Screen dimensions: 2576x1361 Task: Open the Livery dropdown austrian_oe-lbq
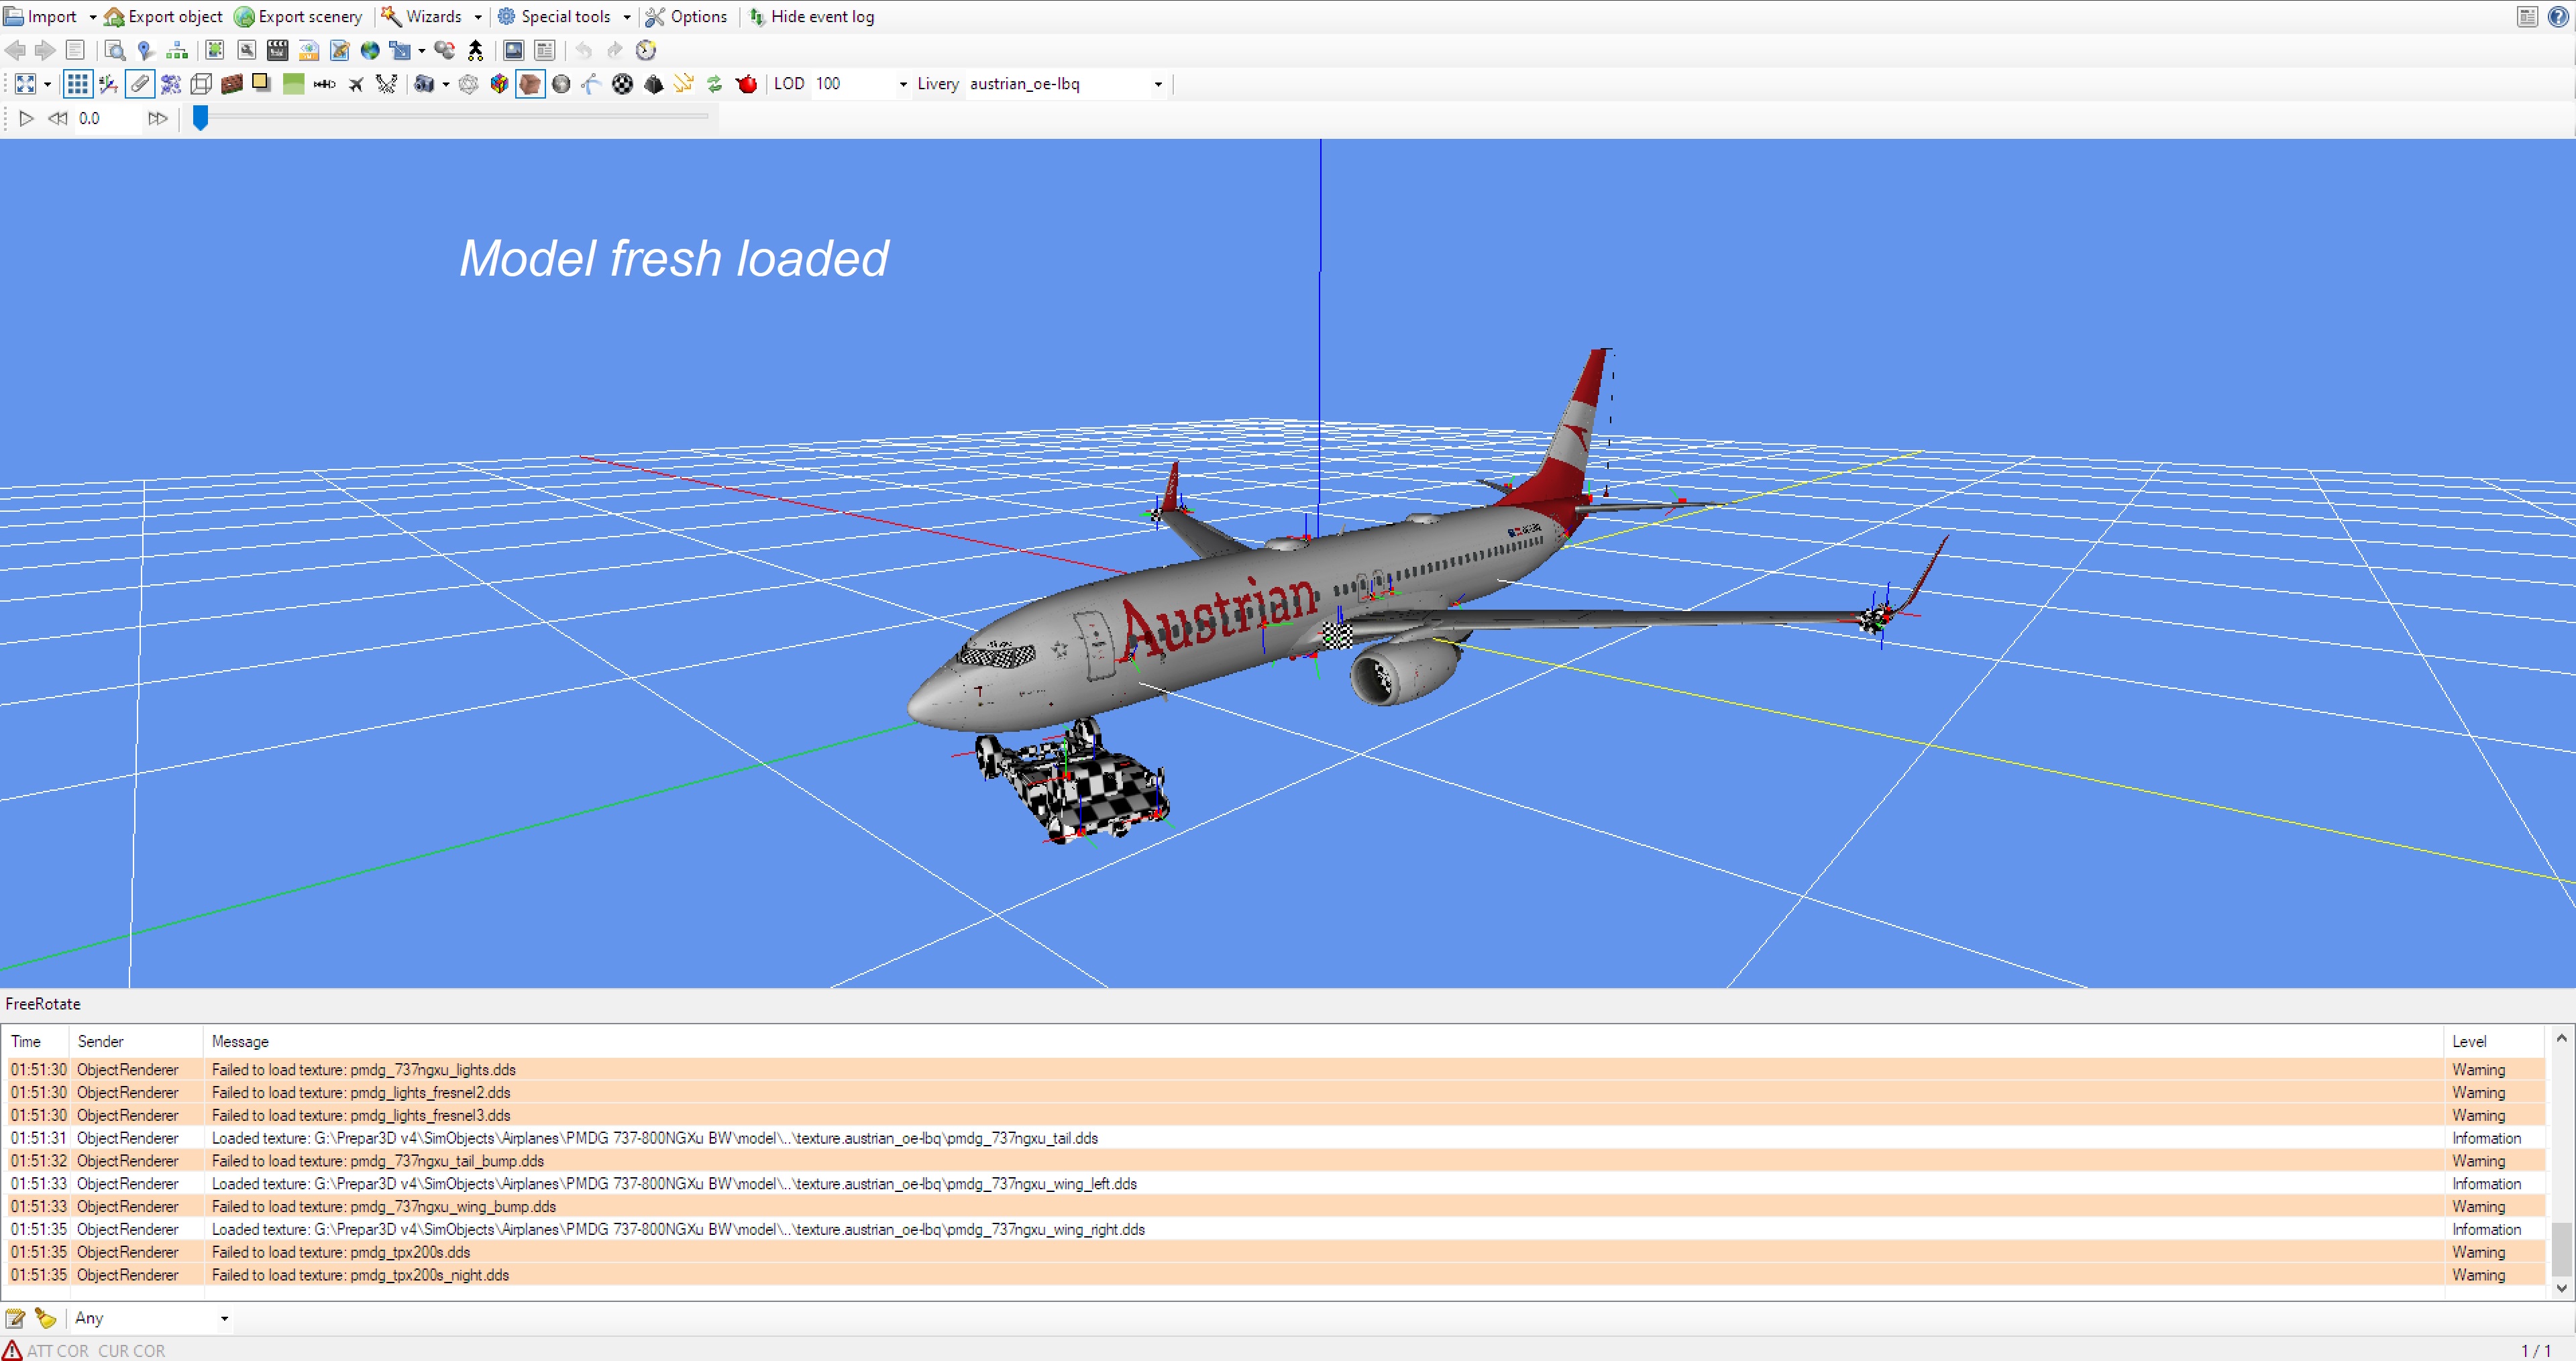pyautogui.click(x=1157, y=84)
